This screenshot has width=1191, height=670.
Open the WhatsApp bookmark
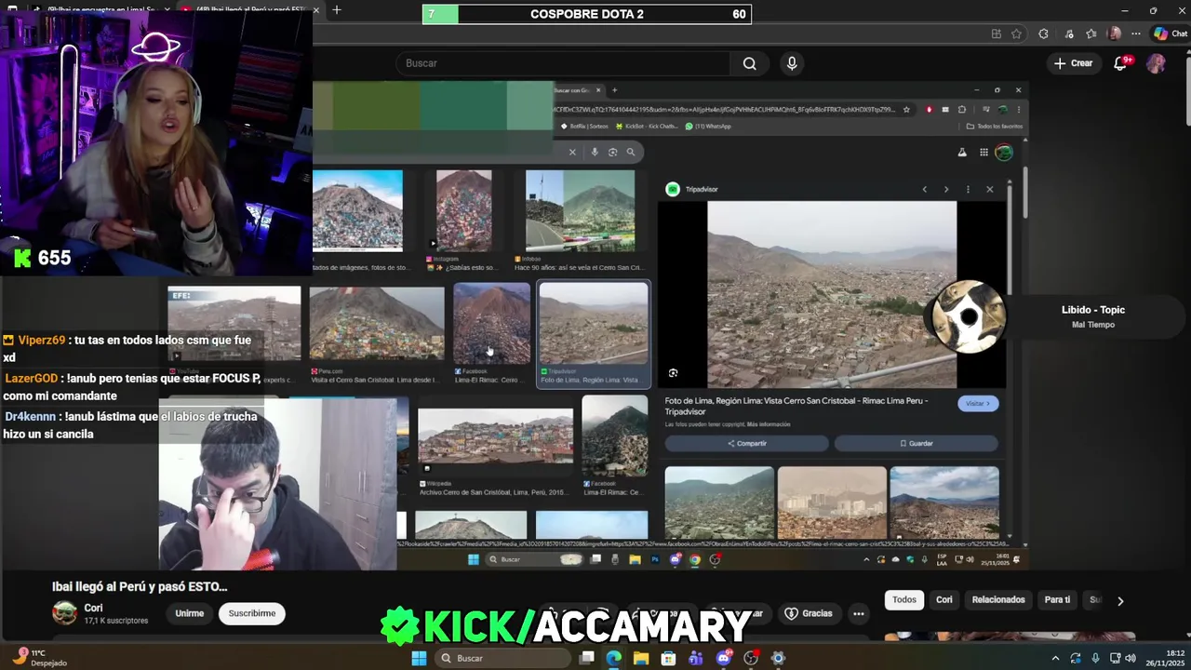point(708,127)
